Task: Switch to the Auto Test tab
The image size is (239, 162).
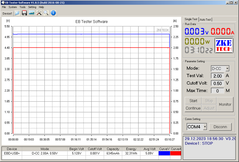Action: tap(205, 20)
